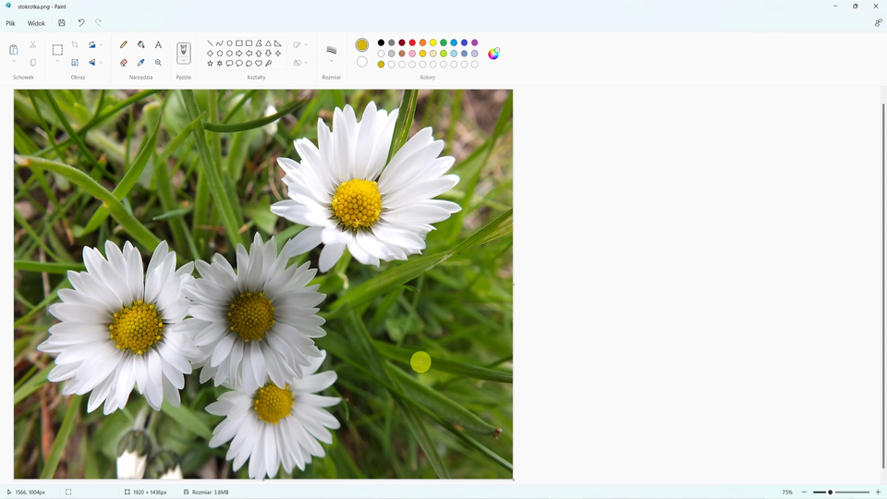Click the zoom out minus button
Image resolution: width=887 pixels, height=499 pixels.
804,493
